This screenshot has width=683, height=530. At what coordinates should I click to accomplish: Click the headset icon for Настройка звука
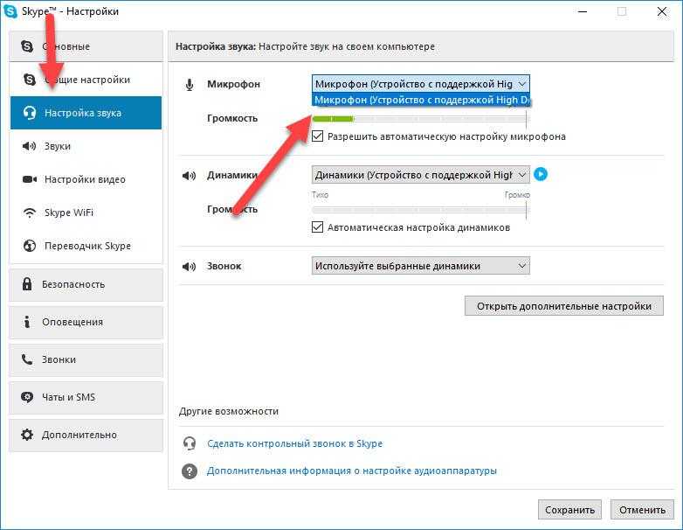point(29,113)
